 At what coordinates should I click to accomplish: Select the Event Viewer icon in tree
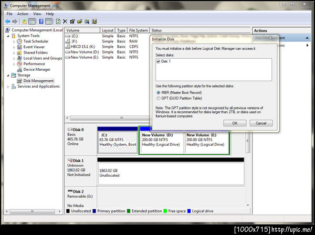(x=19, y=47)
